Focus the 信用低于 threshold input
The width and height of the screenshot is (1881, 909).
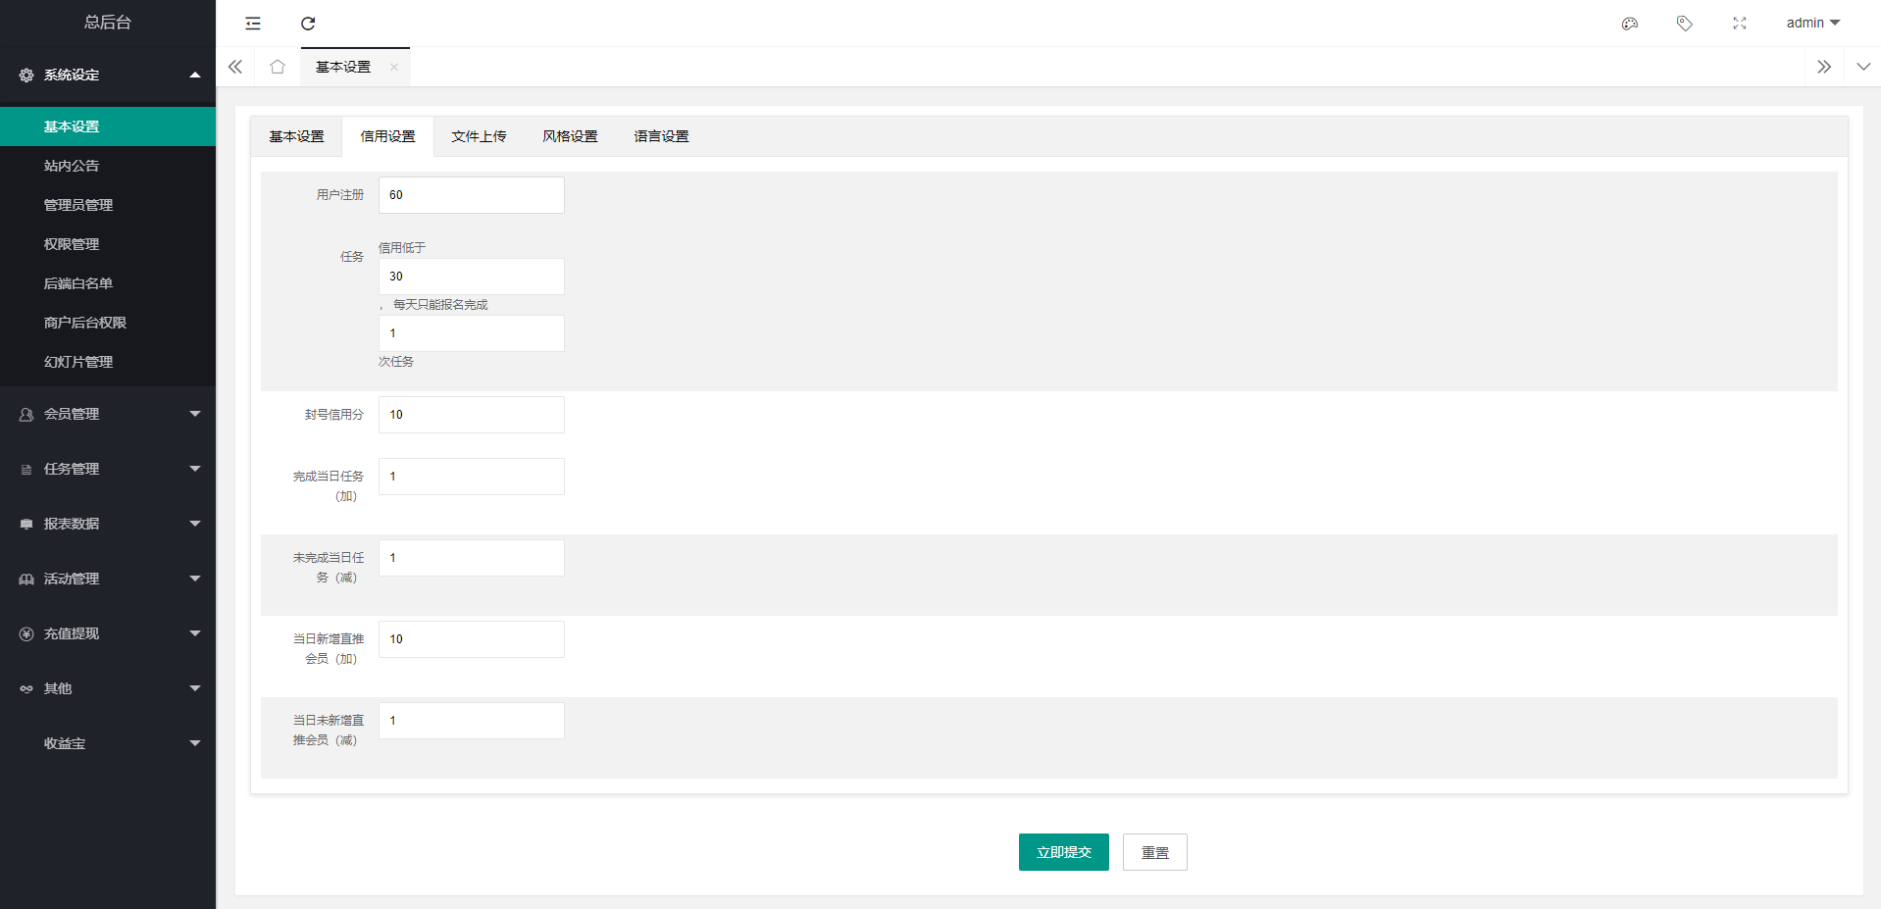(x=472, y=277)
